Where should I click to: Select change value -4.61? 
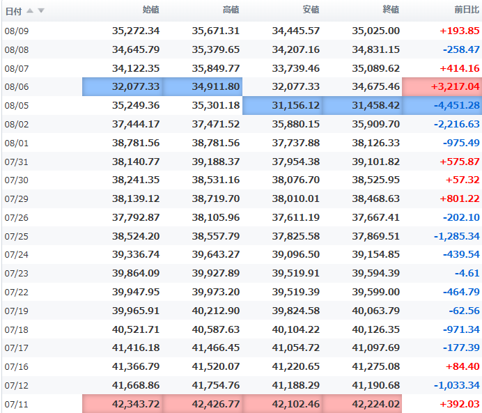(467, 273)
